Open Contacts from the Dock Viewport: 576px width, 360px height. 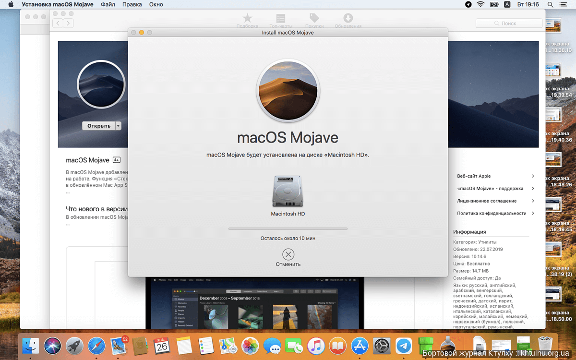coord(141,345)
